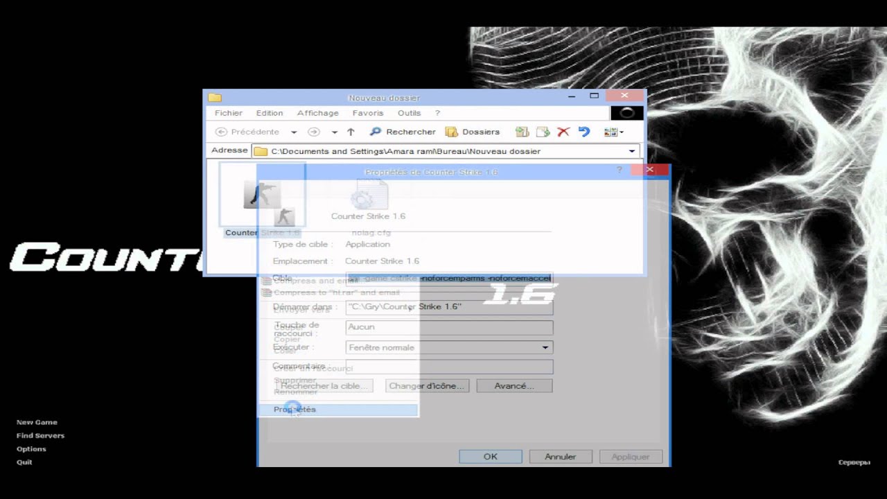Click Changer d'icône button

click(x=428, y=385)
